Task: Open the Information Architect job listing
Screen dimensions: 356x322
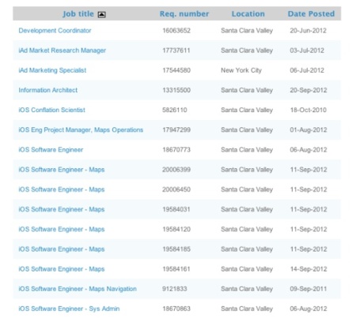Action: point(48,90)
